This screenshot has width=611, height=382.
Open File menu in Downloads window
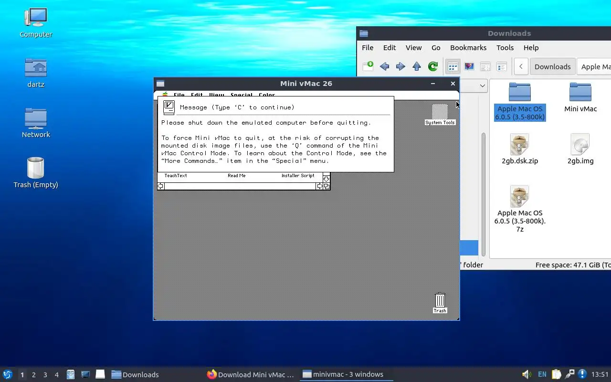(368, 48)
